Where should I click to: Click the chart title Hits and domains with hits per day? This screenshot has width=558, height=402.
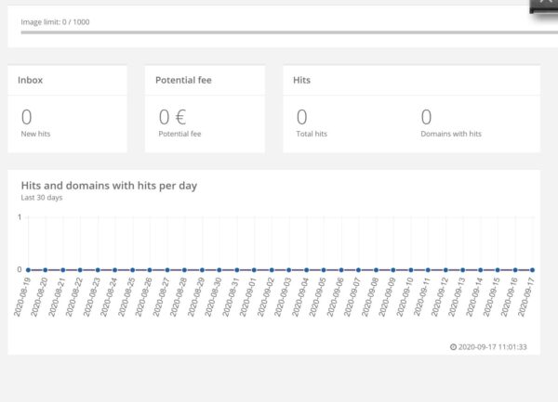[109, 185]
